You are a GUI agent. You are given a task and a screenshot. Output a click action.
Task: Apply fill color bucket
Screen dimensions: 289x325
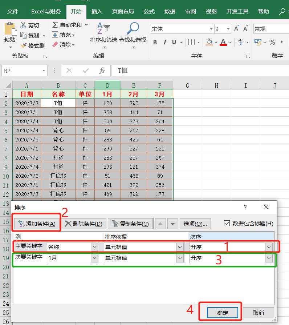[209, 42]
